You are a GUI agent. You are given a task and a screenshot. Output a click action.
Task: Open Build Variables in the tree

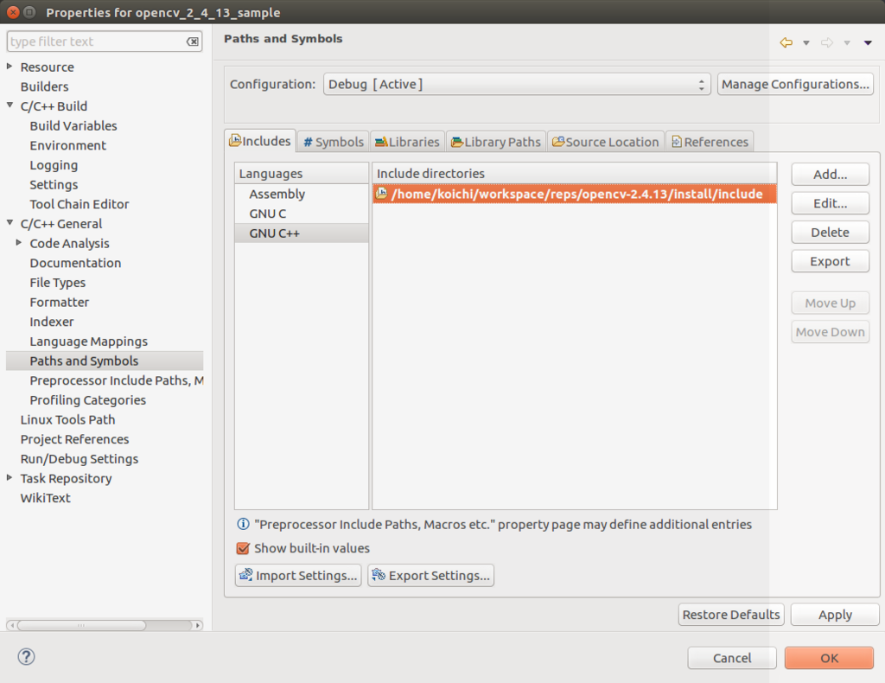73,125
